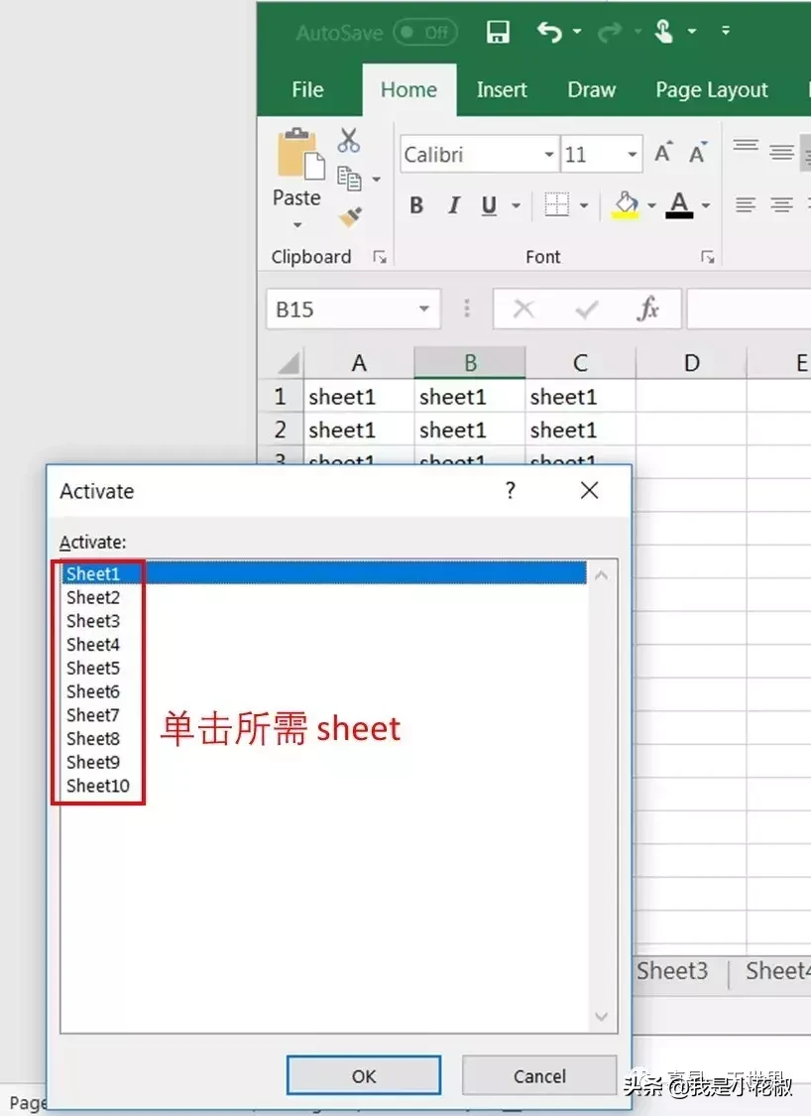
Task: Close the Activate dialog
Action: [589, 490]
